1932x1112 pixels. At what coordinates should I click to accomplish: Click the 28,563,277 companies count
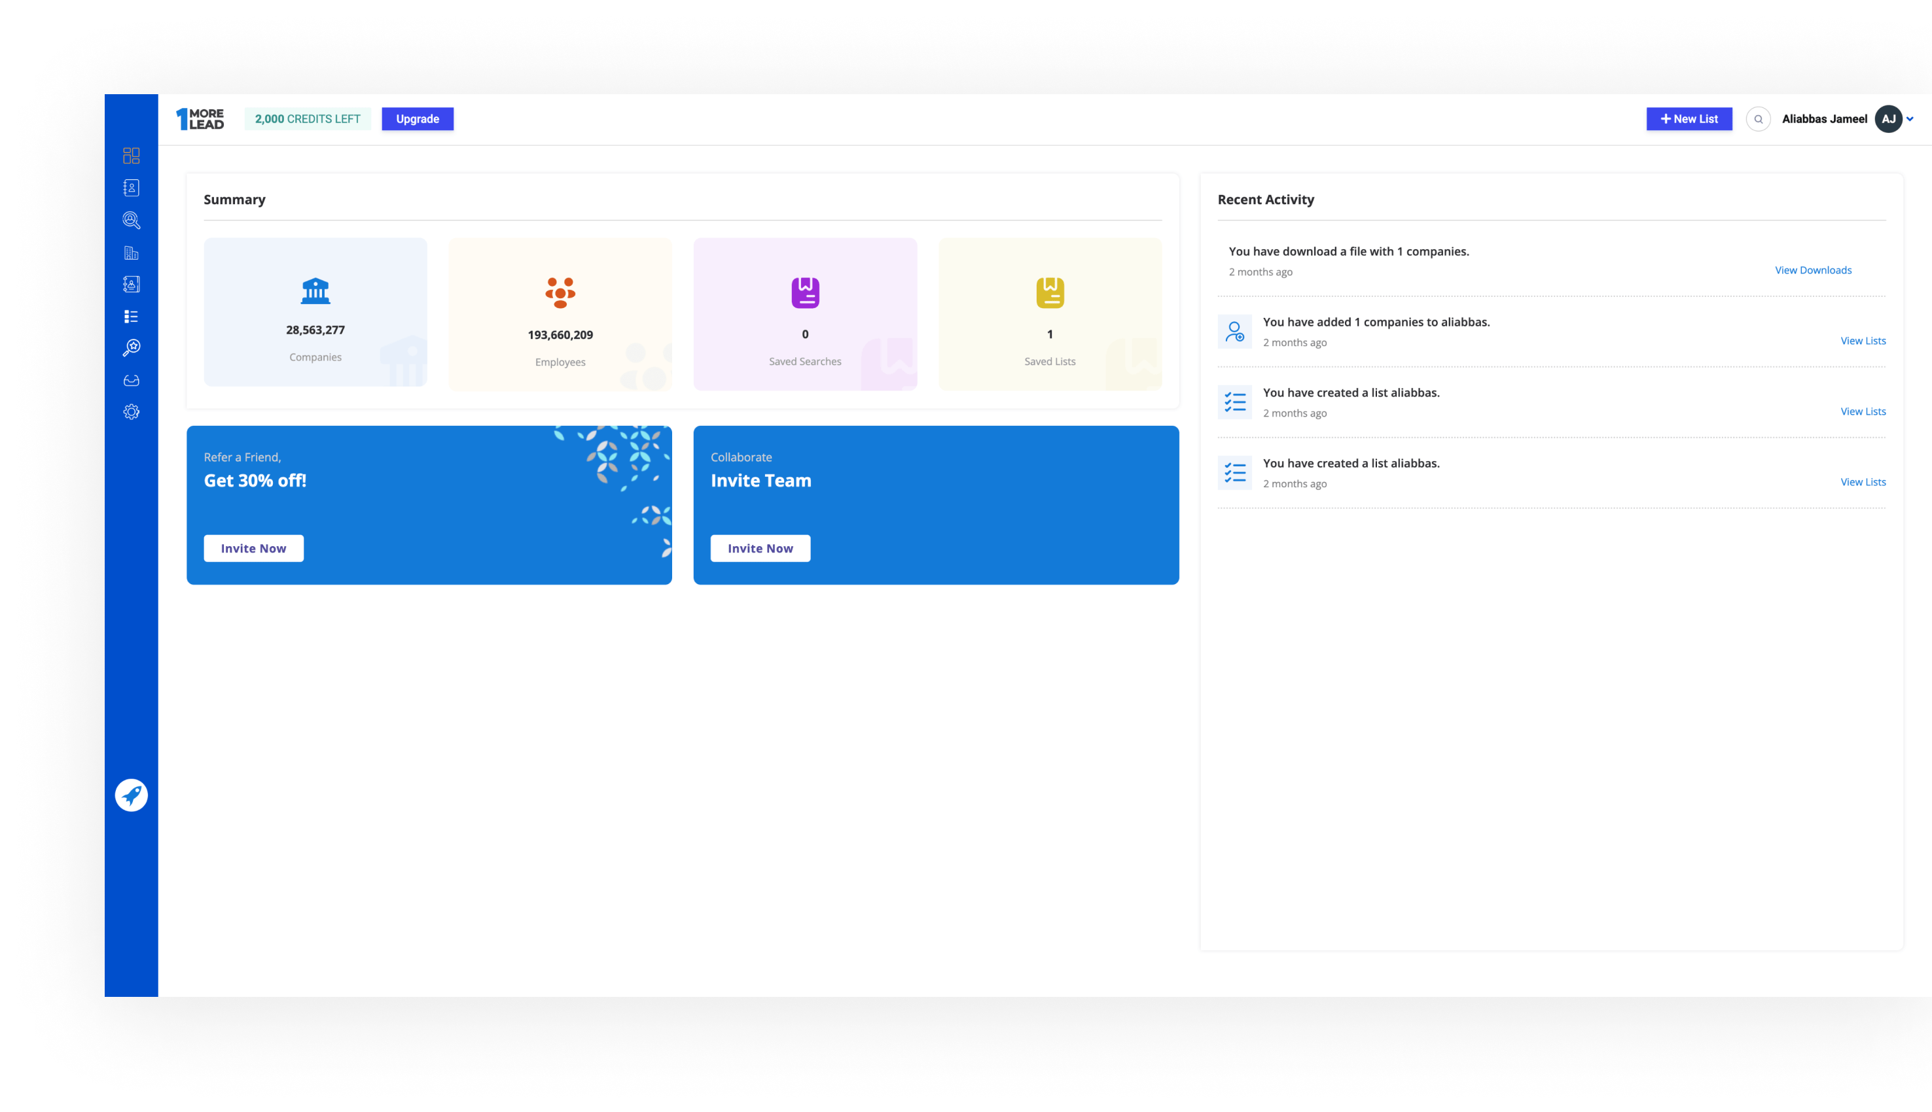pyautogui.click(x=315, y=330)
